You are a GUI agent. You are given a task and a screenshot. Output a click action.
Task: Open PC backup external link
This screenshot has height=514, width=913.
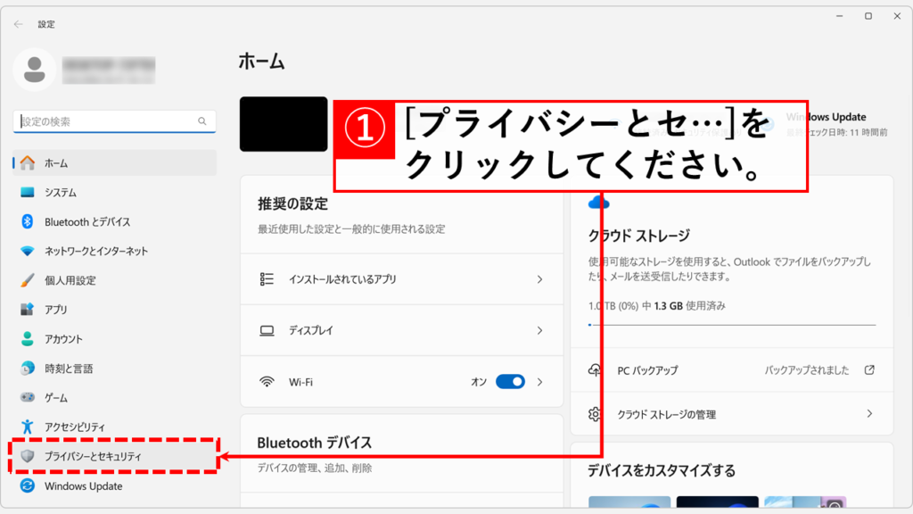coord(869,370)
